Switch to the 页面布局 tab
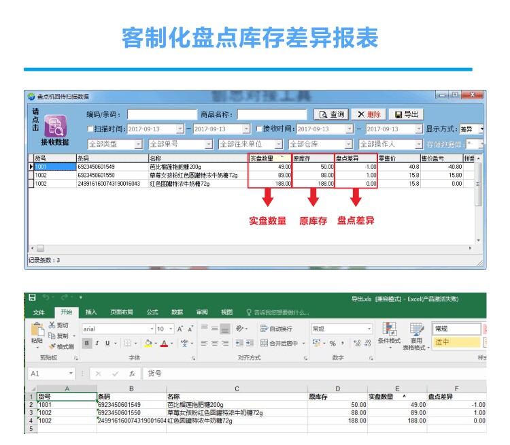Viewport: 510px width, 445px height. click(x=122, y=312)
